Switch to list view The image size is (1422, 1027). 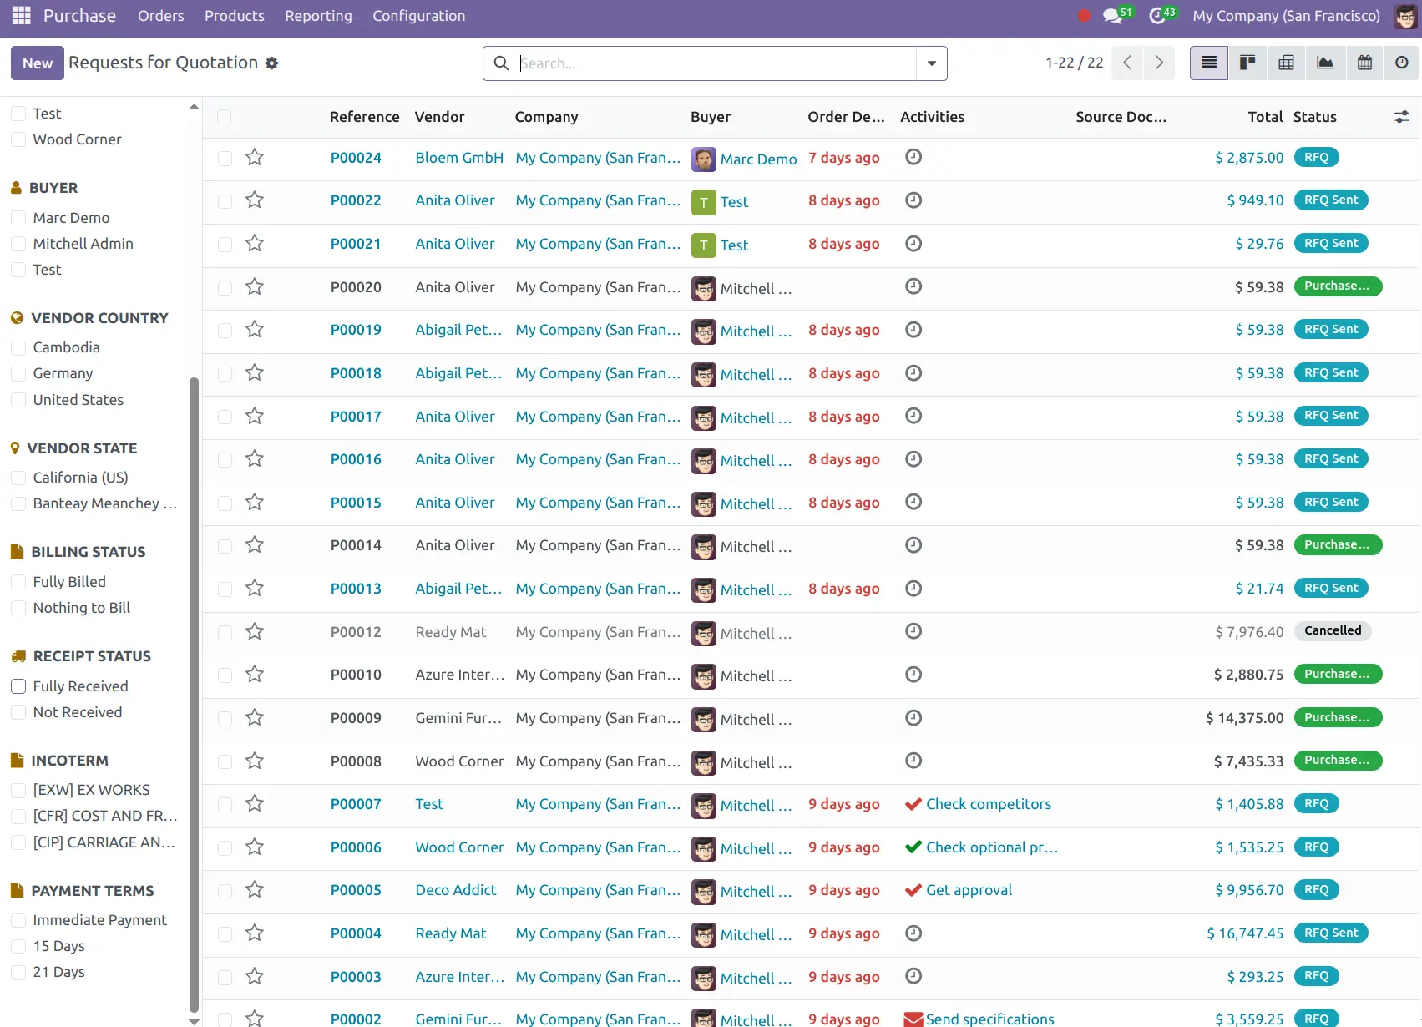pyautogui.click(x=1208, y=63)
